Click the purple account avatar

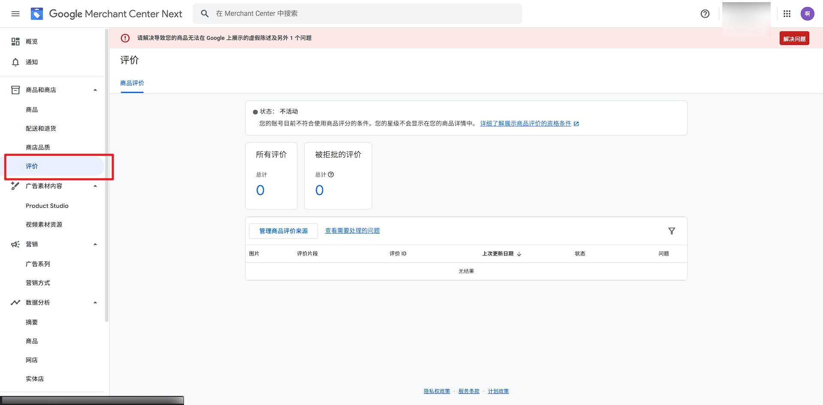point(807,14)
